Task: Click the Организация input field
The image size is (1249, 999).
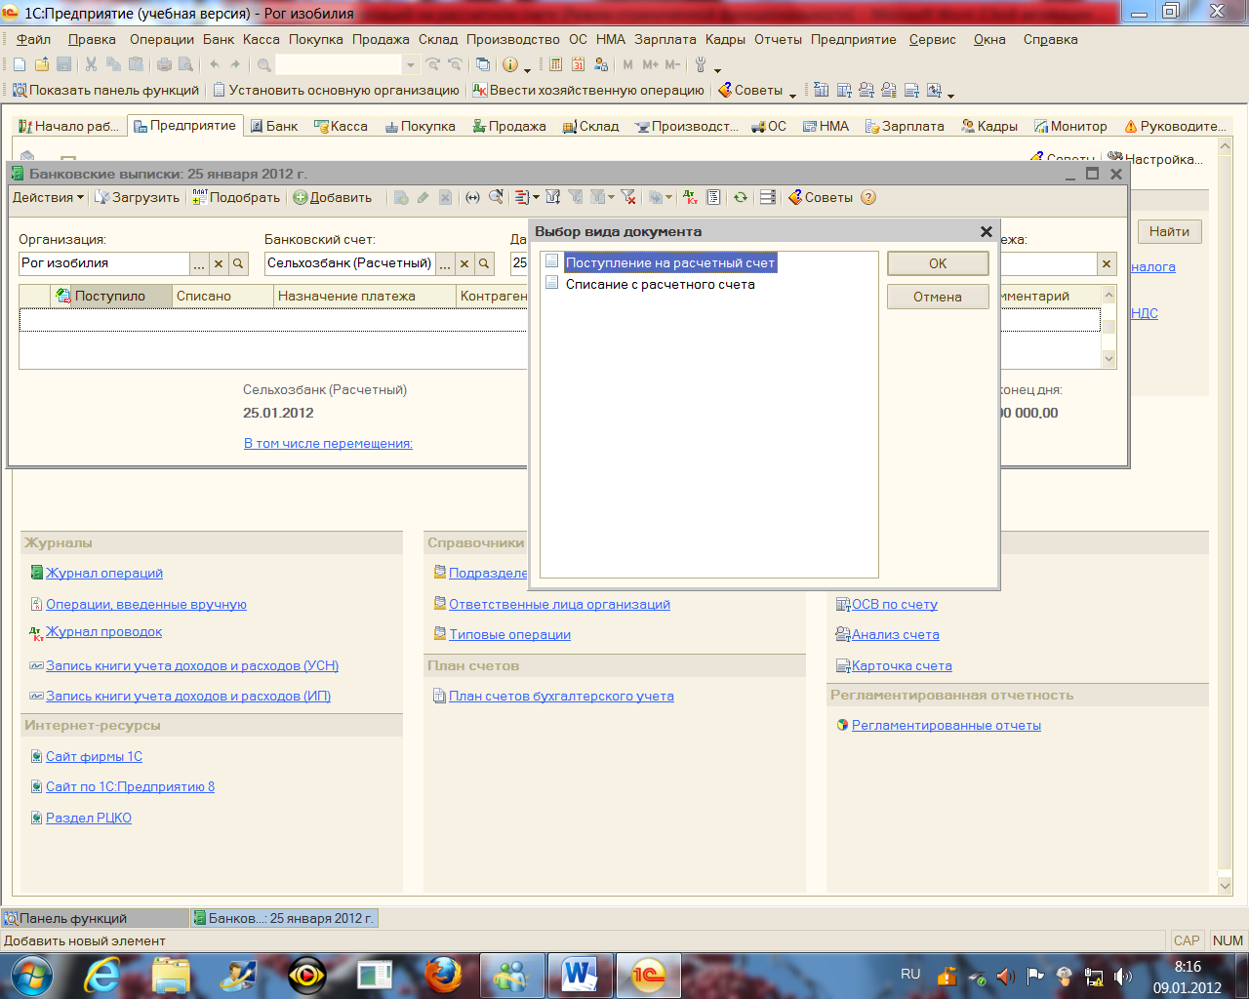Action: coord(103,263)
